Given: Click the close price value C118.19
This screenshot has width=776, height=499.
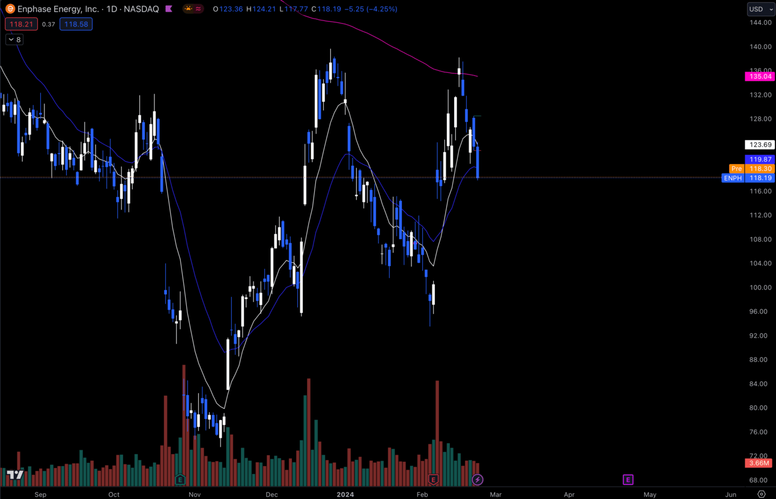Looking at the screenshot, I should tap(326, 9).
